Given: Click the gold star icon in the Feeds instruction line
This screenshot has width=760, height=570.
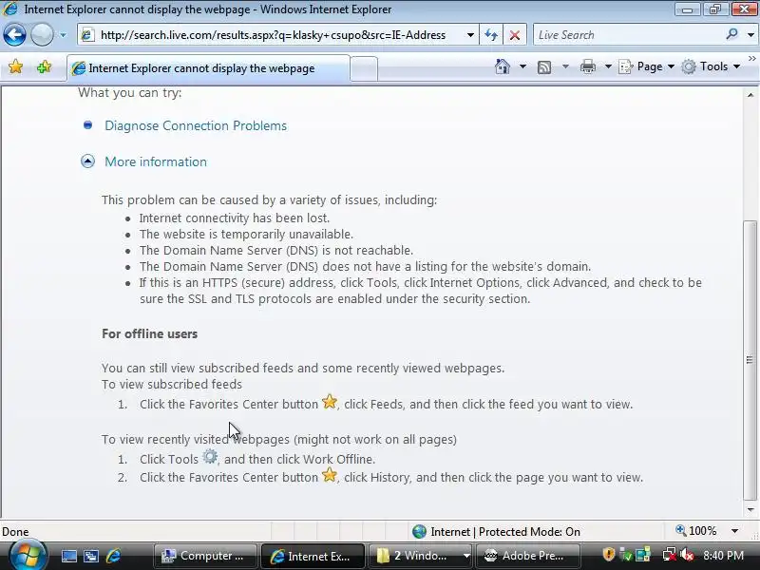Looking at the screenshot, I should coord(330,401).
